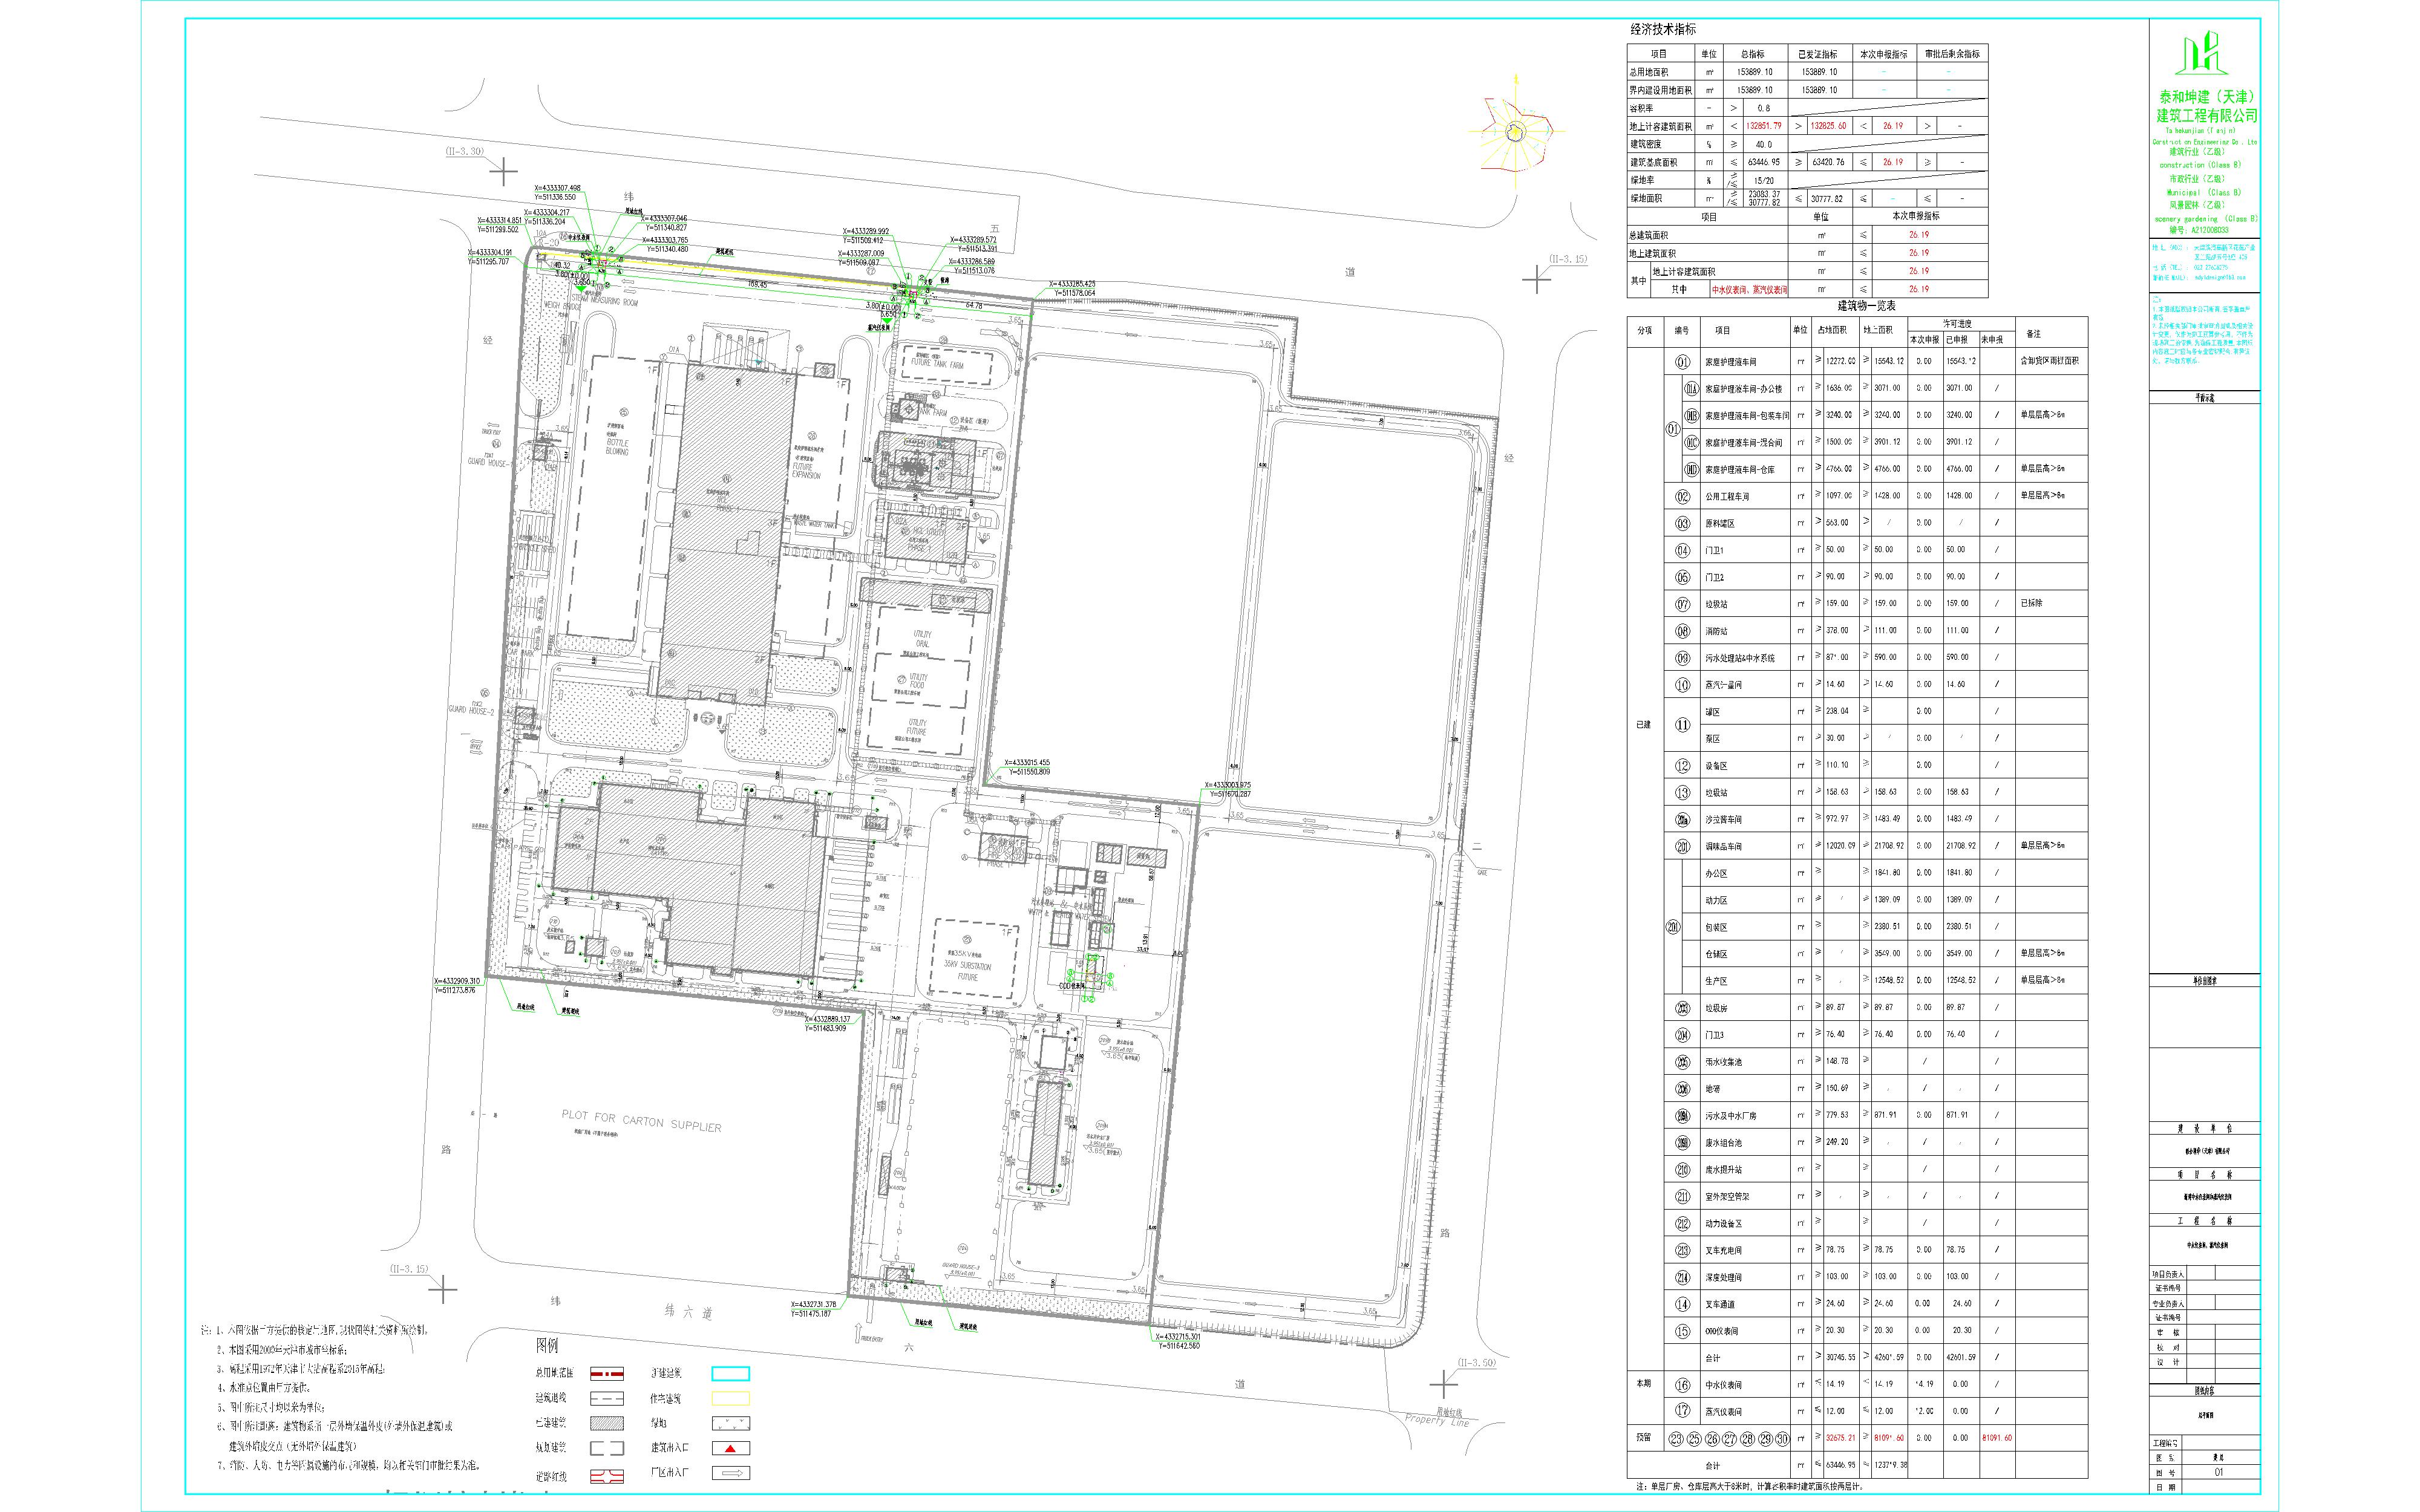This screenshot has height=1512, width=2420.
Task: Click the BOTTLE BLOWING label
Action: pos(617,447)
